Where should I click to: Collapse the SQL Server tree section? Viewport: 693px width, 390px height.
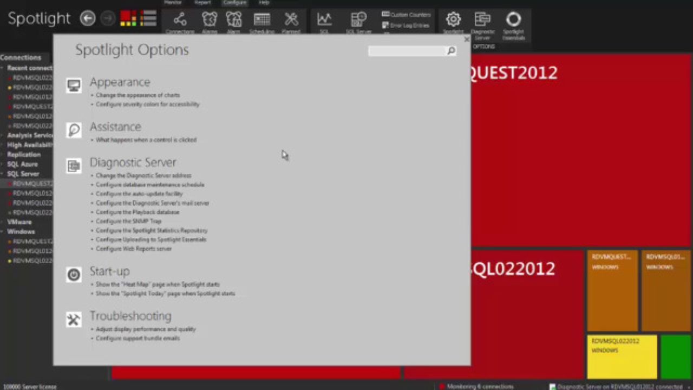click(x=4, y=174)
